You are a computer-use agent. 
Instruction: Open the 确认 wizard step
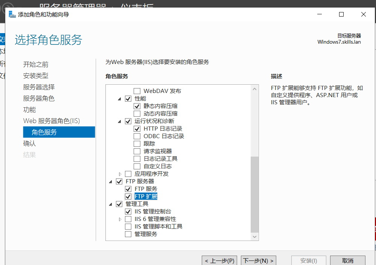coord(29,143)
